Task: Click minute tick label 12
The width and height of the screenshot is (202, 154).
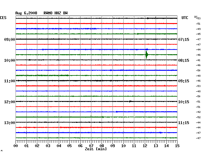Action: coord(145,146)
